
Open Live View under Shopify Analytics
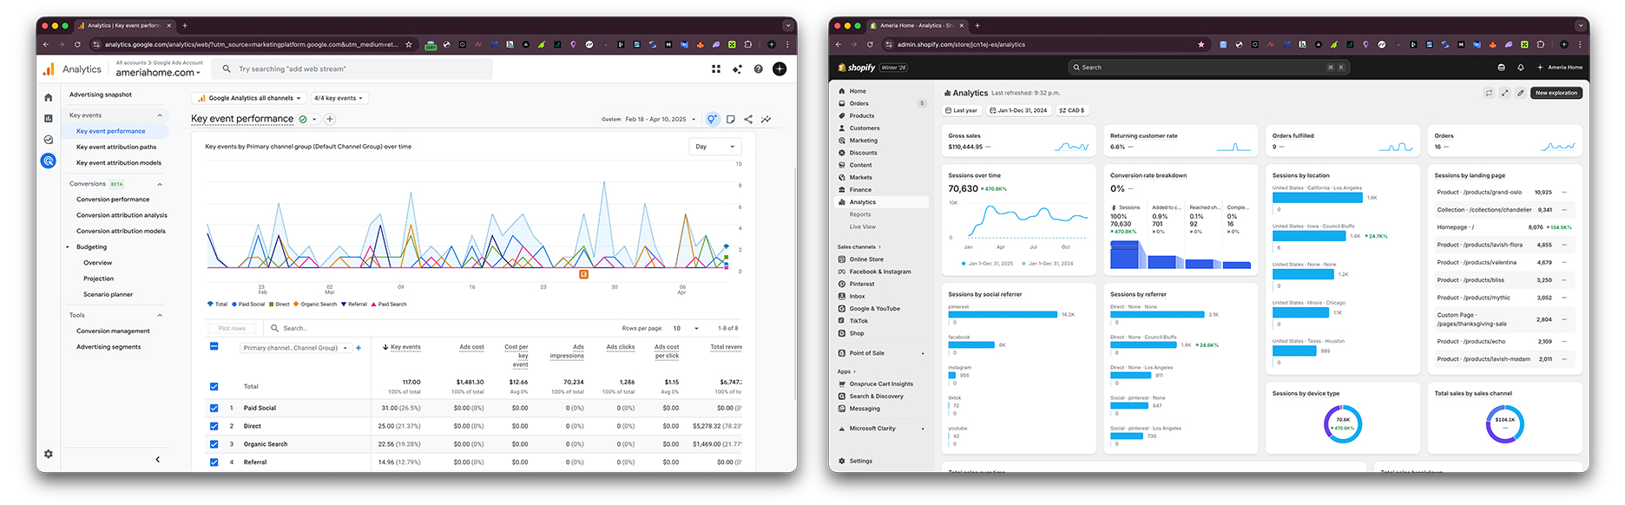(863, 226)
